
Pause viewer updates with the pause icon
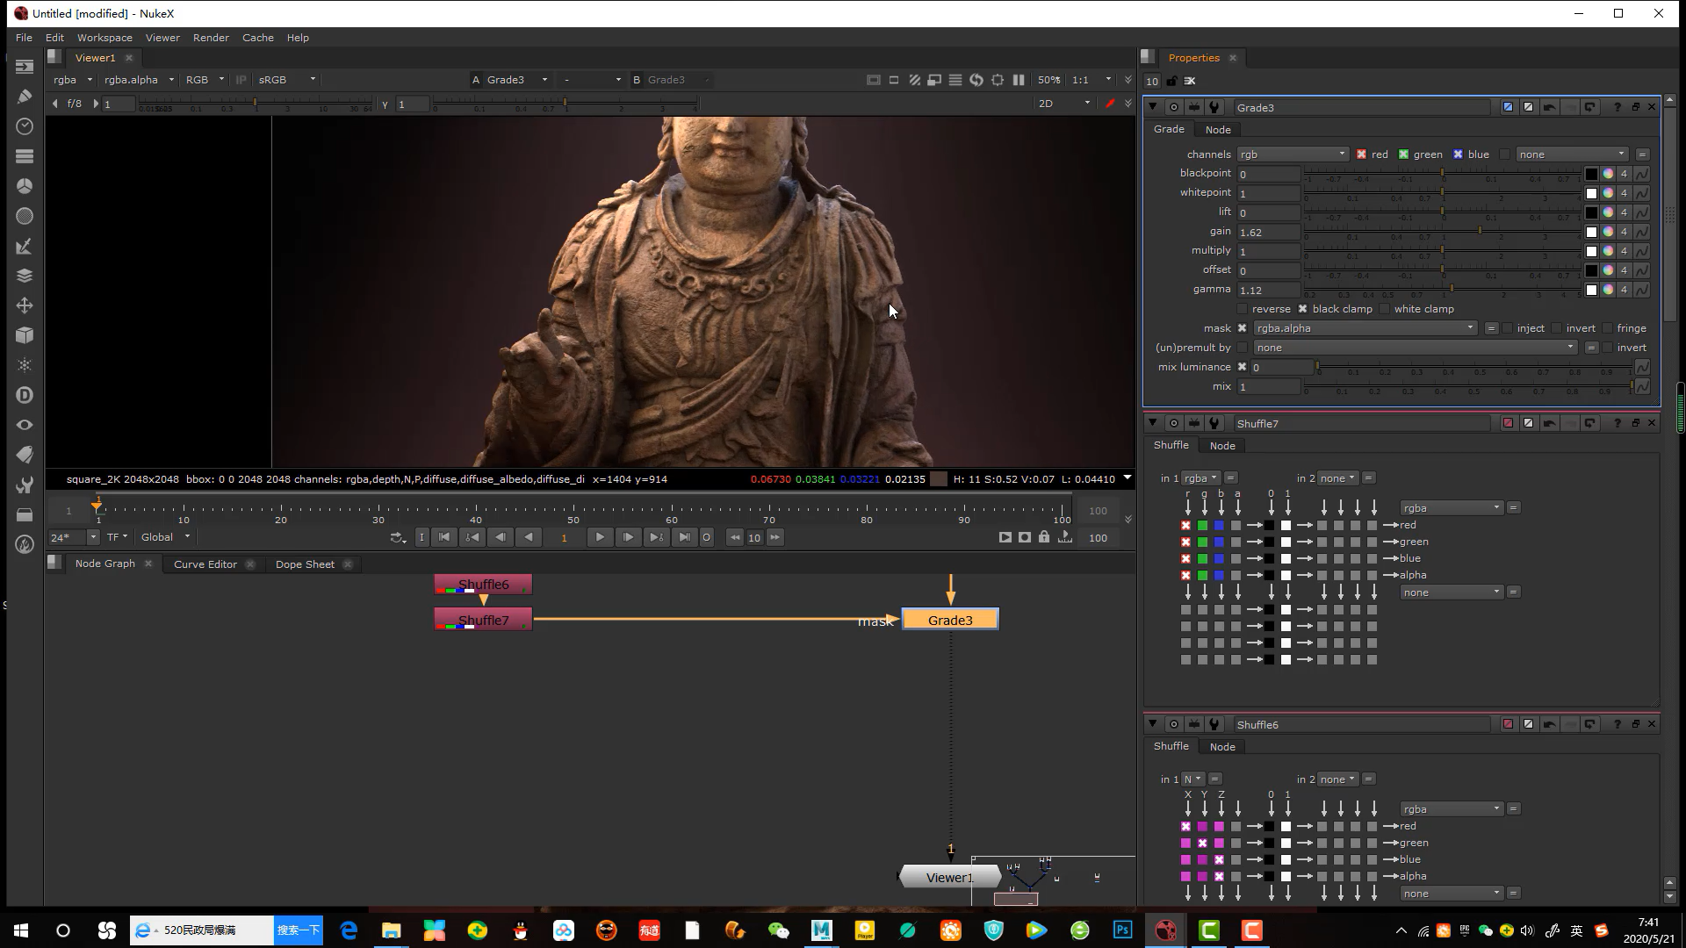tap(1019, 80)
